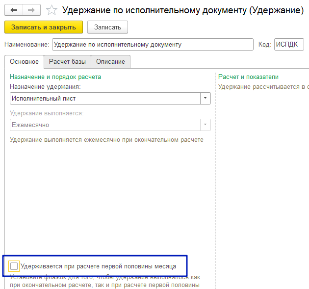The width and height of the screenshot is (309, 289).
Task: Open the 'Назначение удержания' dropdown arrow
Action: tap(205, 99)
